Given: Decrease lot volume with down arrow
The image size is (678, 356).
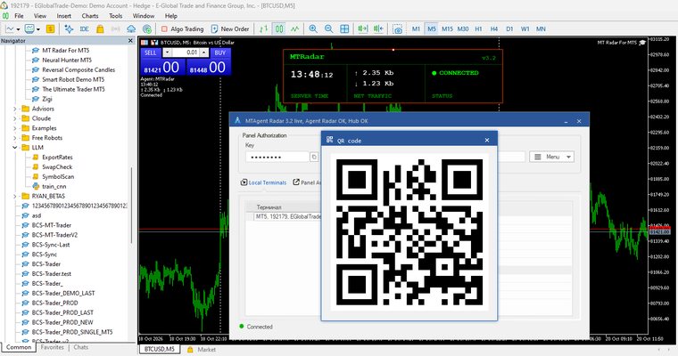Looking at the screenshot, I should tap(168, 53).
